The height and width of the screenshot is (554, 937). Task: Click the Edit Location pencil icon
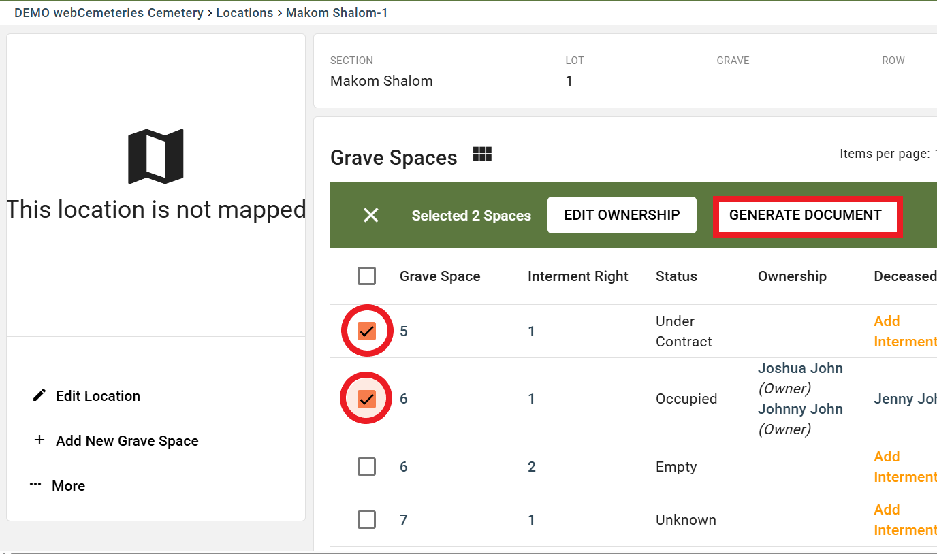pos(39,395)
